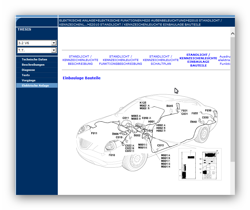Screen dimensions: 250x210
Task: Open the T.T. version dropdown arrow
Action: [x=54, y=50]
